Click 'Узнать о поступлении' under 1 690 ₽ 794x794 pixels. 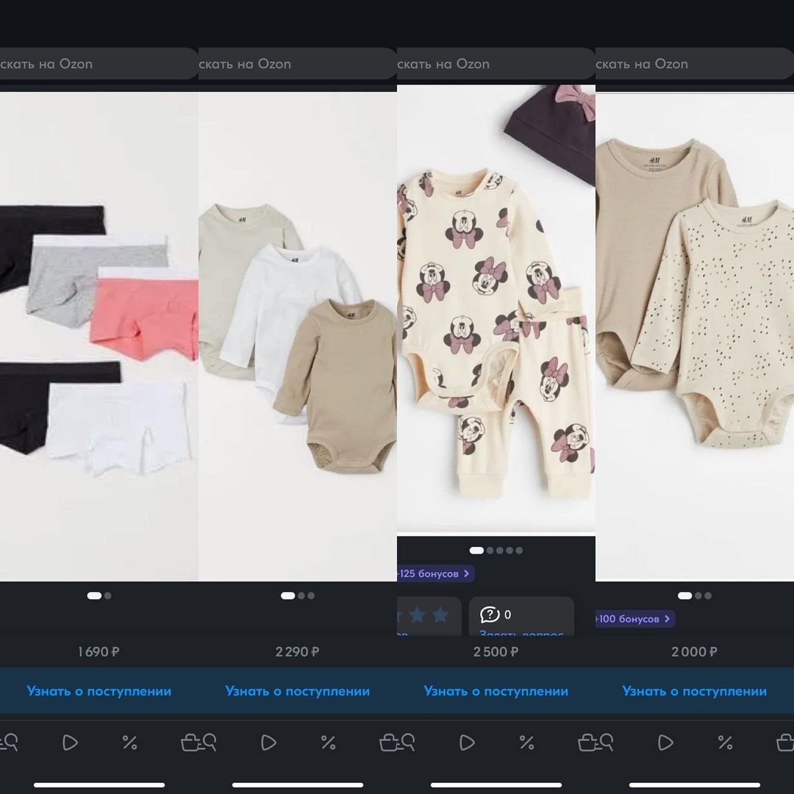point(99,691)
